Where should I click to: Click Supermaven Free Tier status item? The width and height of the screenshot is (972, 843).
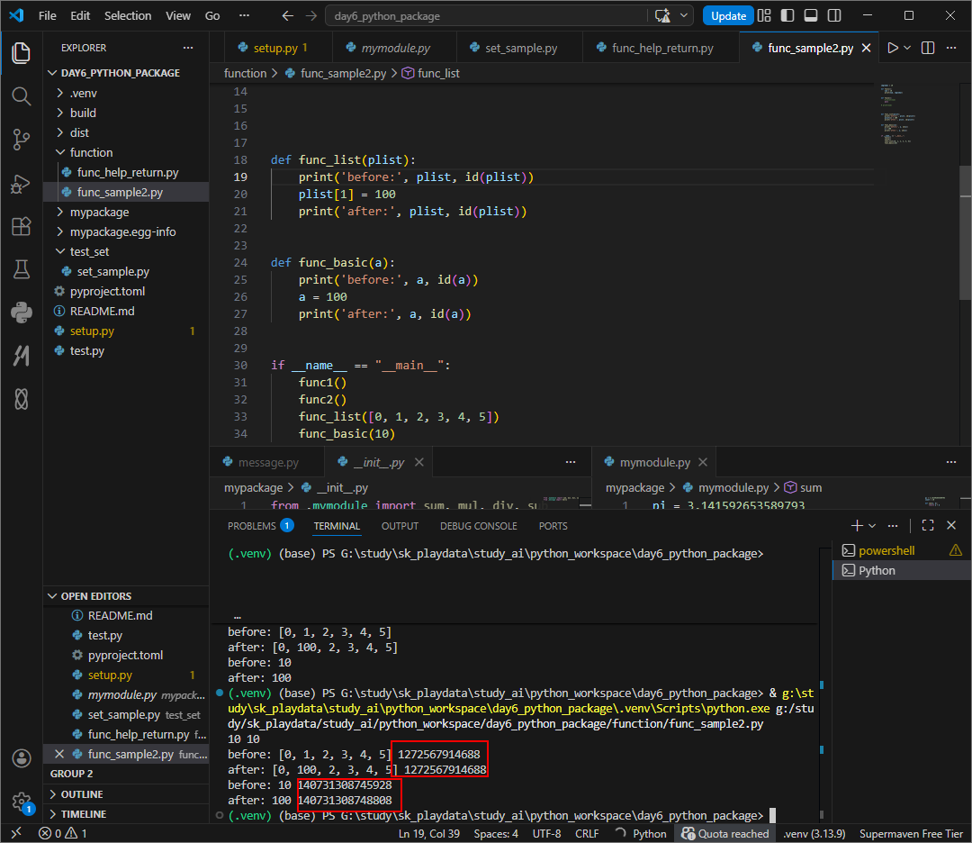(911, 833)
